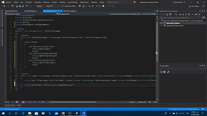
Task: Click Alphabetical sort icon in Properties panel
Action: [x=165, y=72]
